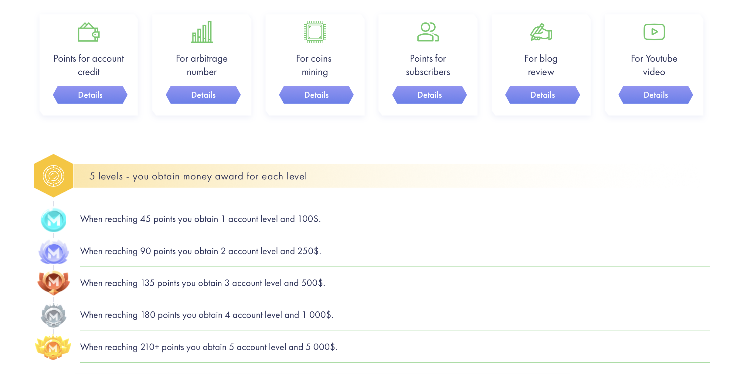Select the 210+ points level 5 text
The height and width of the screenshot is (374, 751).
(209, 347)
